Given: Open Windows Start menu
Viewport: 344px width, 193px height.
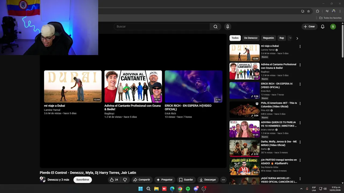Looking at the screenshot, I should [141, 189].
